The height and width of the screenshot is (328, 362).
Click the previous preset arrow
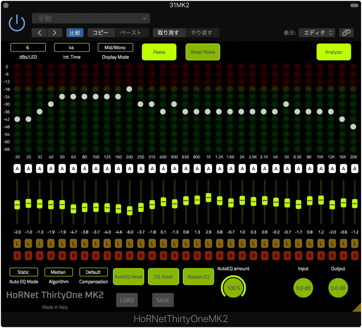tap(39, 33)
